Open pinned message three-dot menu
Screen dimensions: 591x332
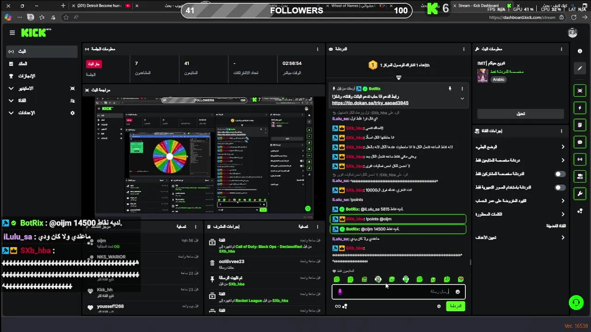[462, 89]
